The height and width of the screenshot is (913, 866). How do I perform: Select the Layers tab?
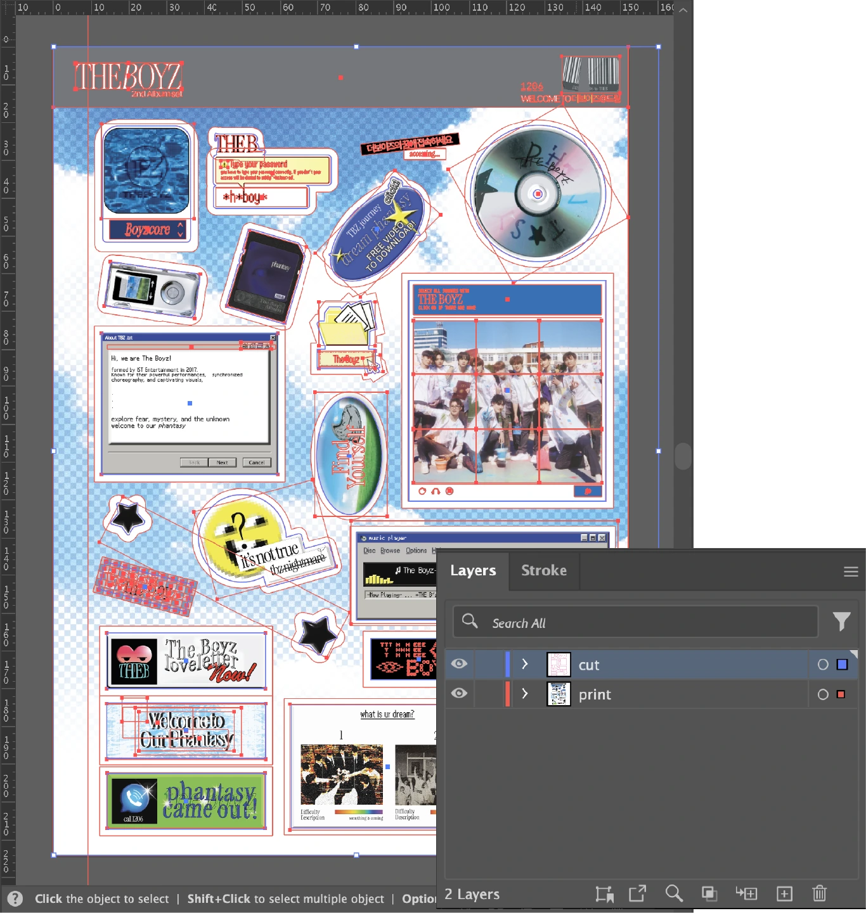tap(473, 571)
